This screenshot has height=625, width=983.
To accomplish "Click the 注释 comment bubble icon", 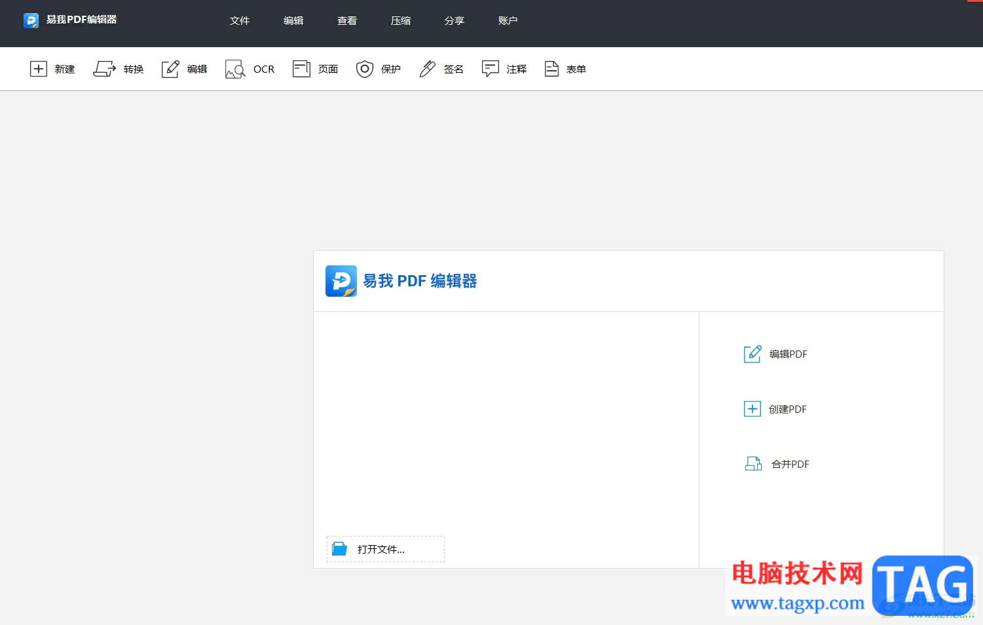I will click(x=491, y=69).
